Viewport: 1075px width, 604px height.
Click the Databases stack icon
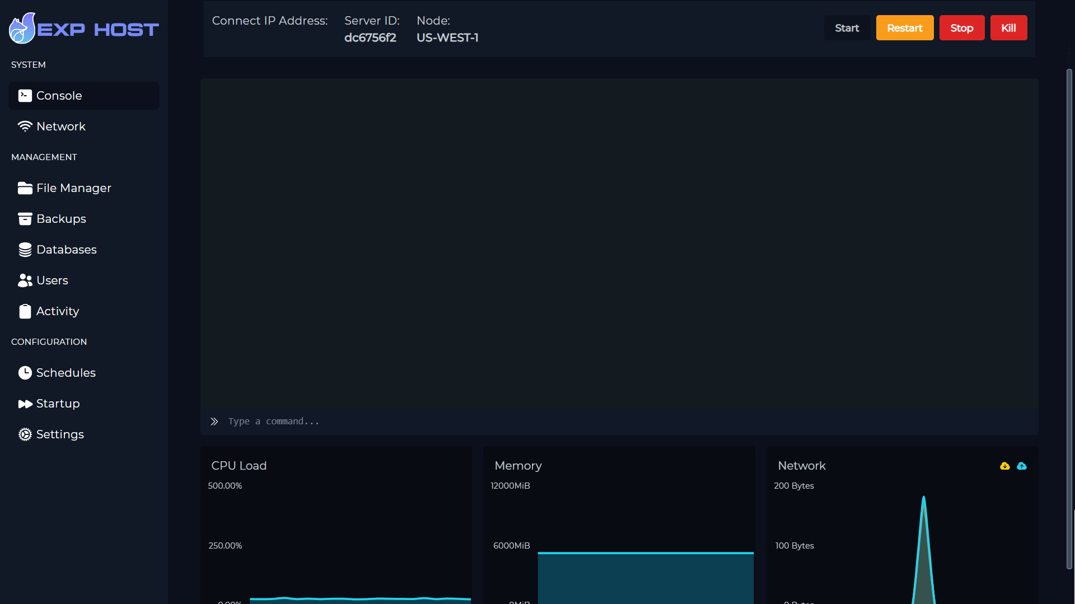pos(25,249)
